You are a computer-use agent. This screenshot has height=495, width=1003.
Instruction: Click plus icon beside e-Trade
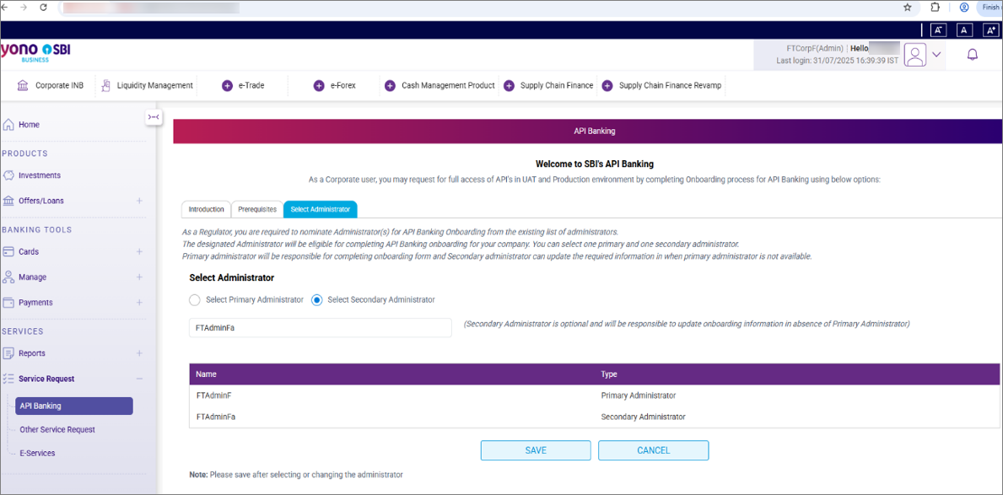(227, 86)
